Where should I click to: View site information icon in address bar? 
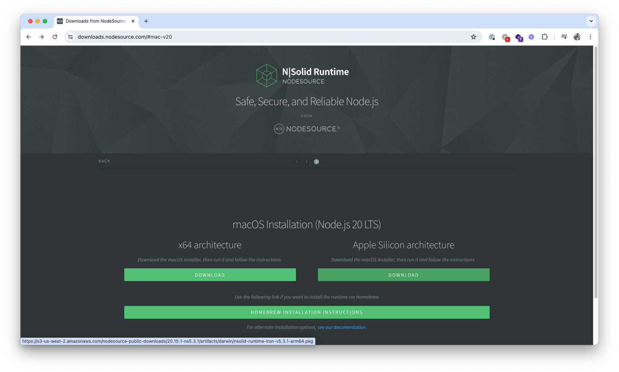pyautogui.click(x=71, y=37)
